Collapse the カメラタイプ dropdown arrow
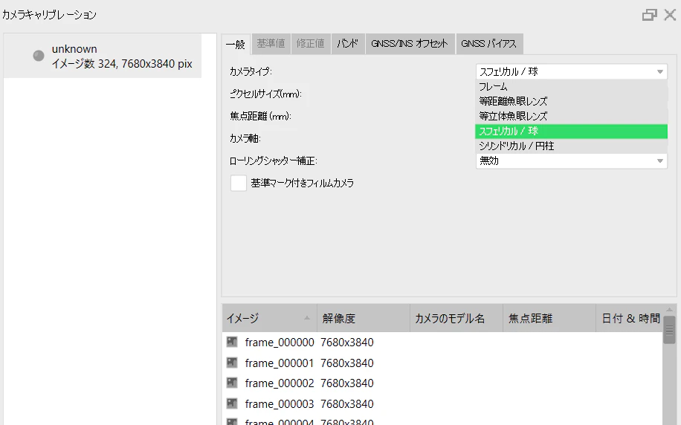 (x=659, y=71)
